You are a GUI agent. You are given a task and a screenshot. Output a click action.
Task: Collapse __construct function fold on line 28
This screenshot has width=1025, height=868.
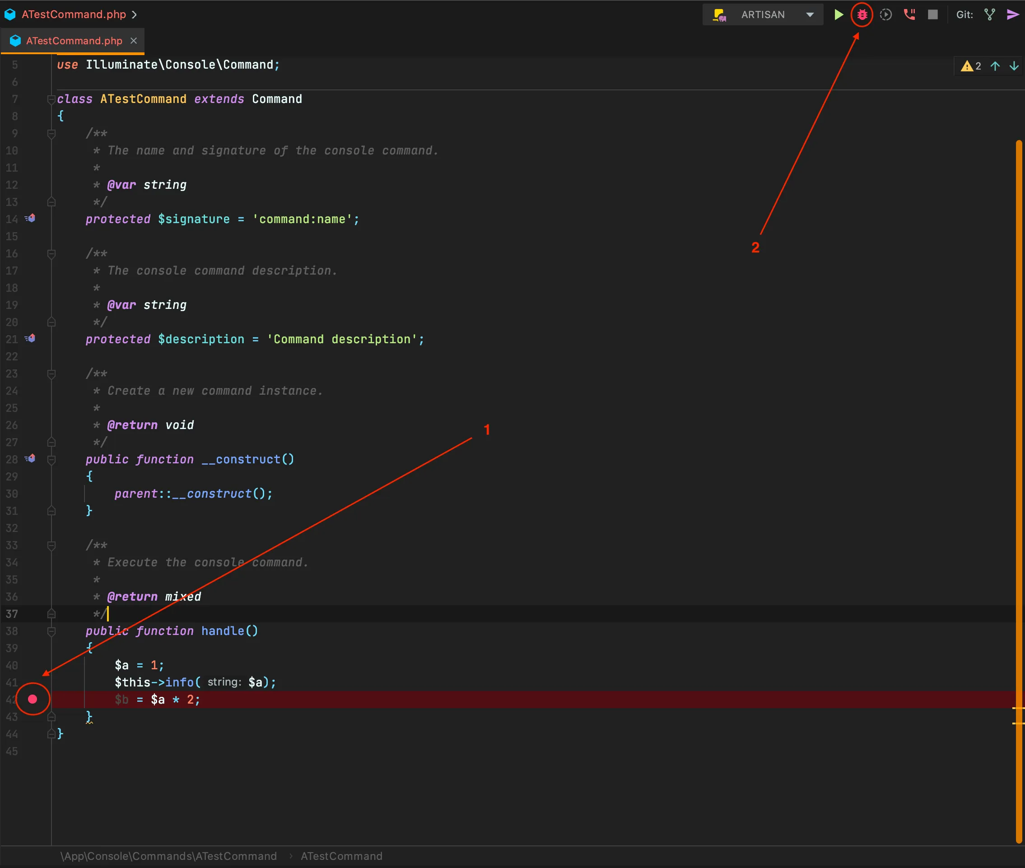(x=51, y=460)
